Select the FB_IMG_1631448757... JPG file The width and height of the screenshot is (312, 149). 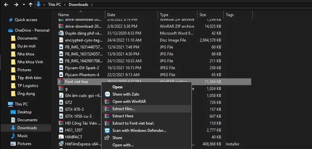click(84, 47)
